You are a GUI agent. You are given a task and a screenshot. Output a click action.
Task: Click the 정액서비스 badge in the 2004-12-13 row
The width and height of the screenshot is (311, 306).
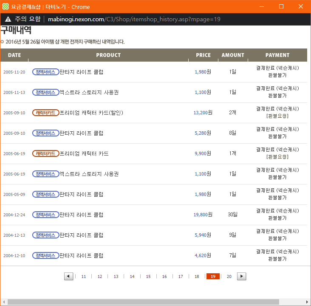point(45,235)
